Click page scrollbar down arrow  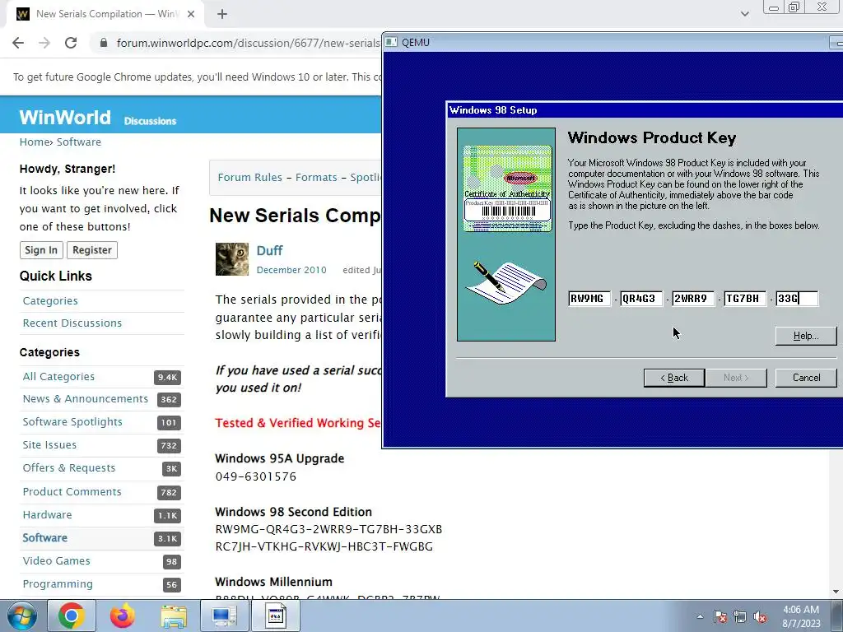tap(837, 592)
